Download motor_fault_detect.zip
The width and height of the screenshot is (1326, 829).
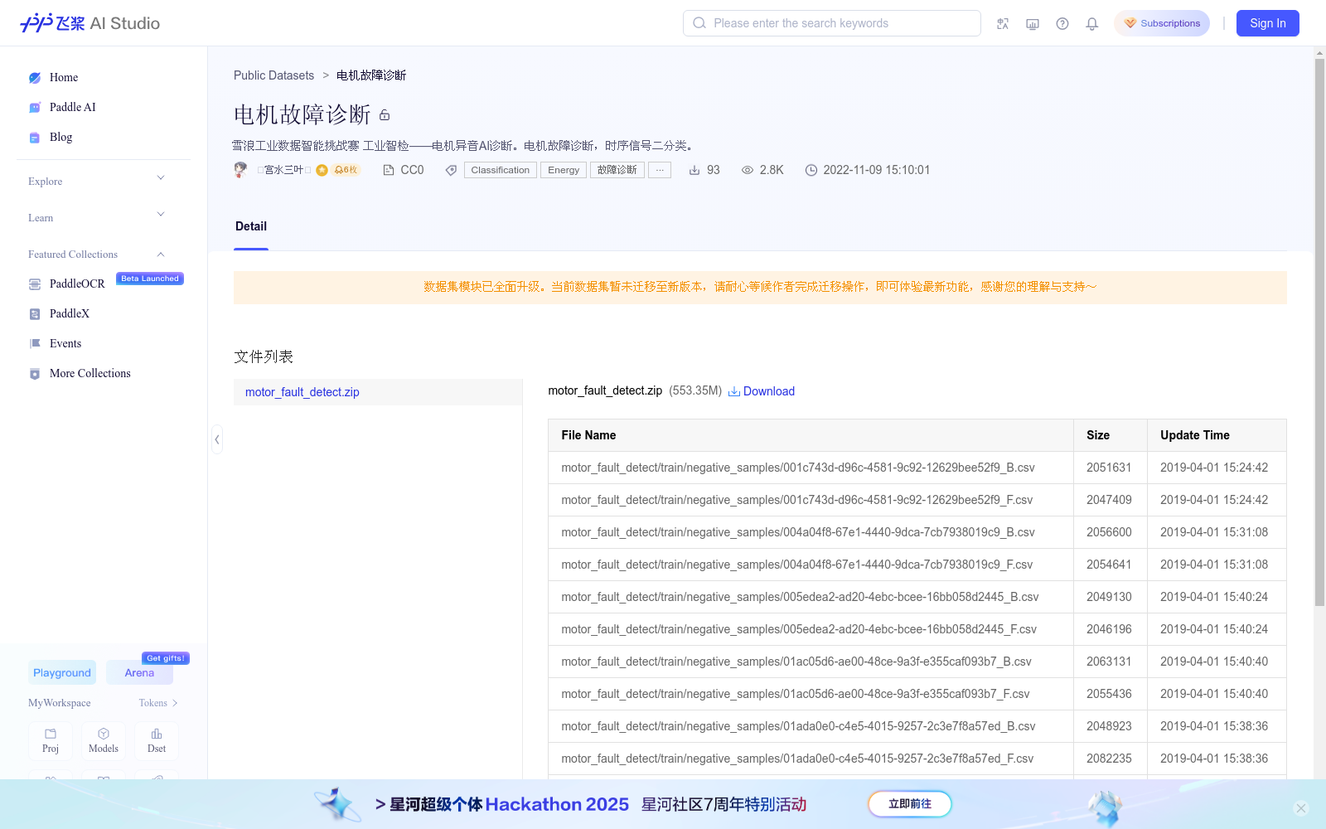point(762,391)
